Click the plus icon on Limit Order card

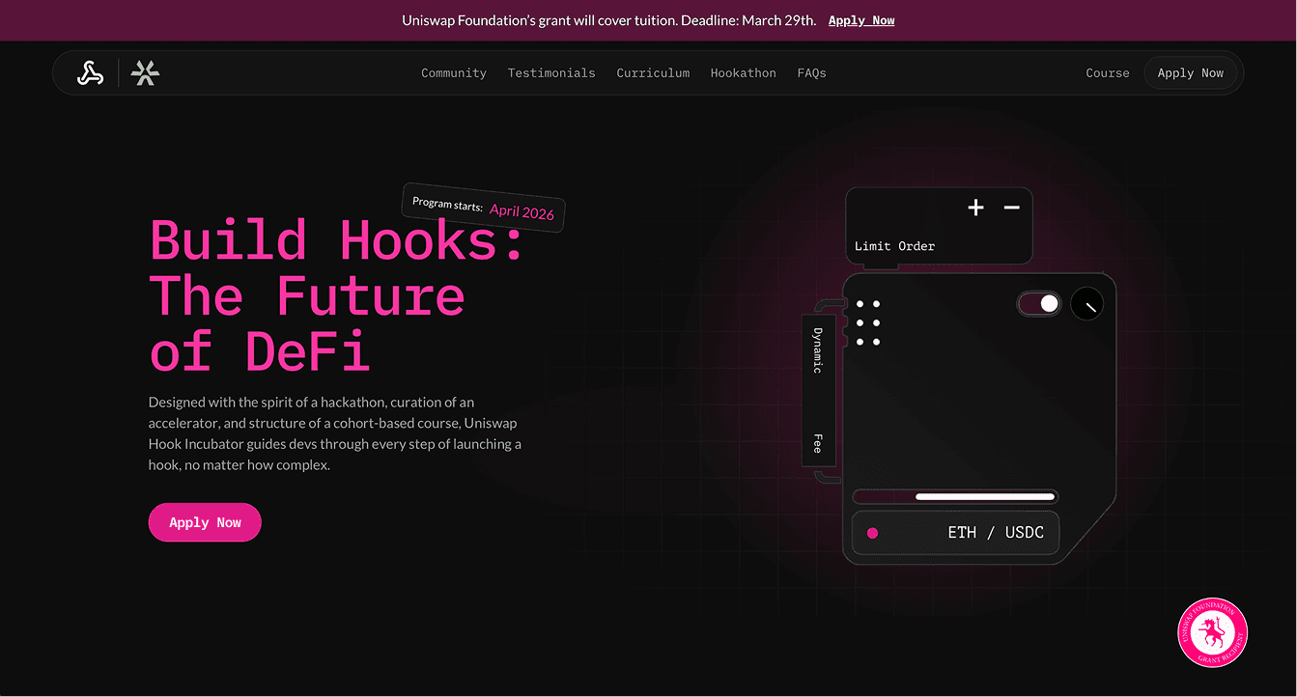[975, 208]
